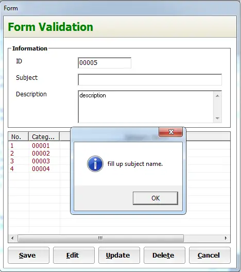Click inside the Description text area
This screenshot has width=241, height=272.
146,107
